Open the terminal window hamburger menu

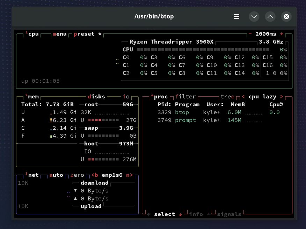[236, 16]
